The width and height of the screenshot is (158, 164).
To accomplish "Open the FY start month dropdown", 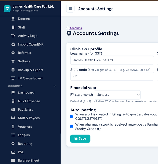I will coord(117,95).
